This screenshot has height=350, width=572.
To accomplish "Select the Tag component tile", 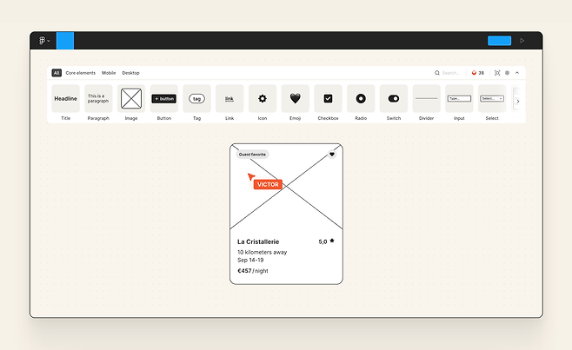I will 196,99.
